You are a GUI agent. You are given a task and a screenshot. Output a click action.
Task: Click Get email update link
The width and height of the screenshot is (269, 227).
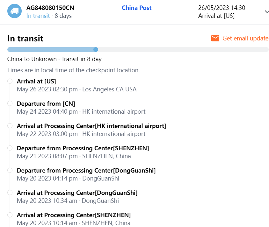(245, 38)
